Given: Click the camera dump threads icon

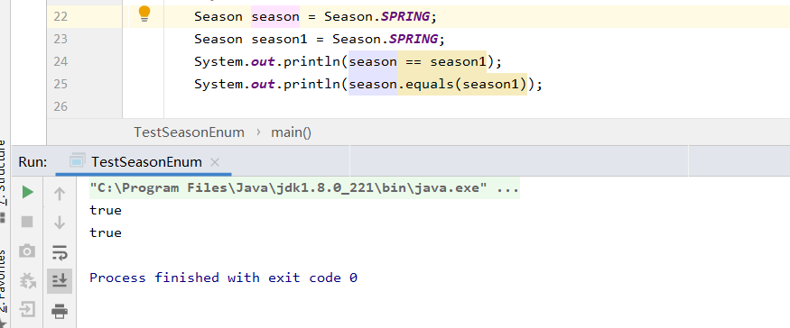Looking at the screenshot, I should click(x=27, y=251).
